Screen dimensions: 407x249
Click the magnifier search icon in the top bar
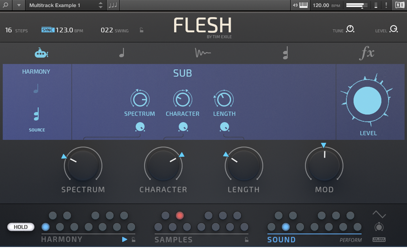click(x=6, y=5)
